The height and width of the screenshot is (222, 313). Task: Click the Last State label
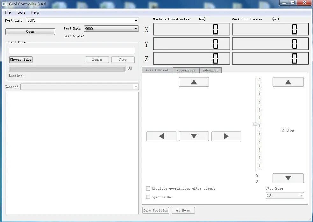[74, 36]
